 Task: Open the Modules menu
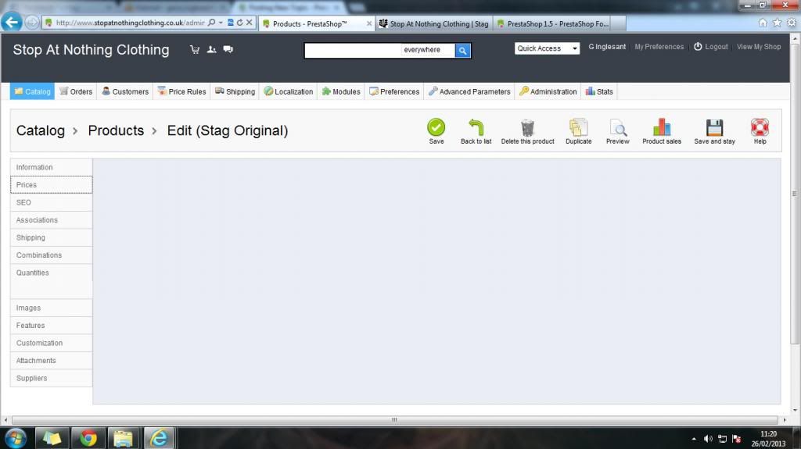click(x=341, y=91)
